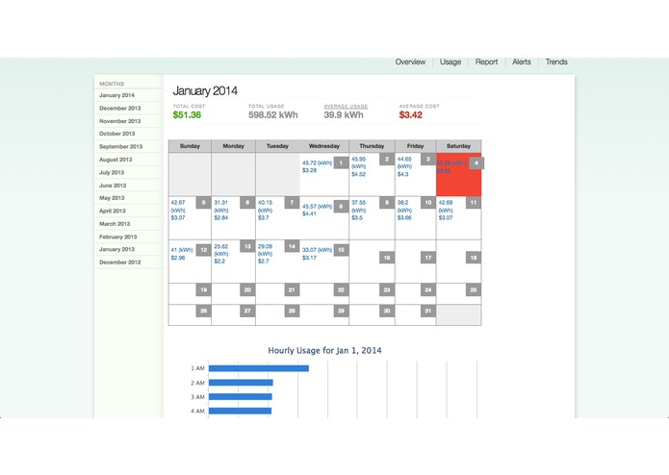669x475 pixels.
Task: Click the 29.09 kWh reading for day 14
Action: point(265,250)
